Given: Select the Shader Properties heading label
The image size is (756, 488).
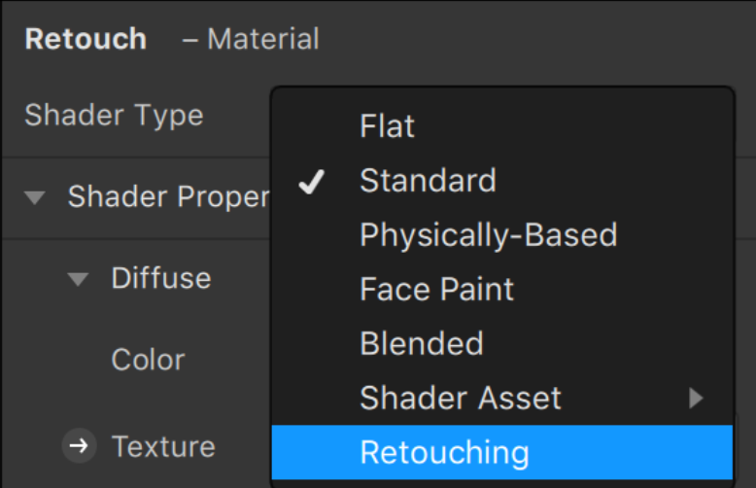Looking at the screenshot, I should coord(169,197).
